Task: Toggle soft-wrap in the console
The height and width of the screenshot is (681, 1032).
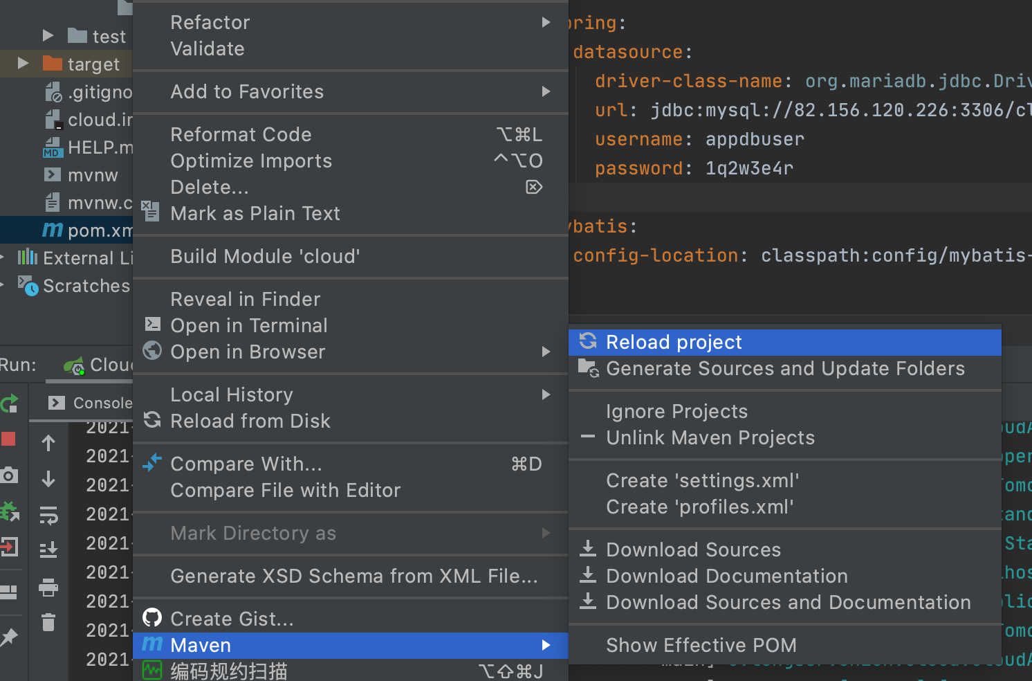Action: [x=48, y=515]
